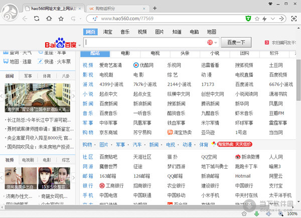Open the zoom magnifier in status bar
Viewport: 301px width, 218px height.
(281, 213)
